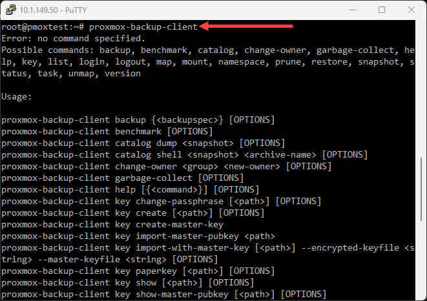Click the window title '10.1.149.50 - PuTTY'

pyautogui.click(x=53, y=10)
